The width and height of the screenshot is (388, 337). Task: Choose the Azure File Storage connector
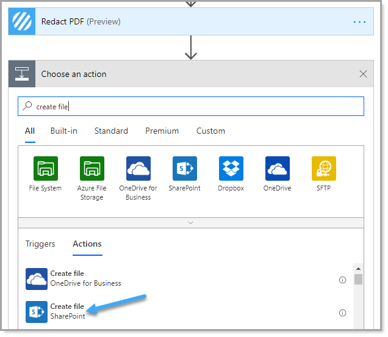92,168
